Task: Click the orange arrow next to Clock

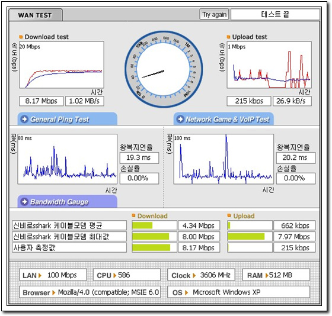Action: pos(194,275)
